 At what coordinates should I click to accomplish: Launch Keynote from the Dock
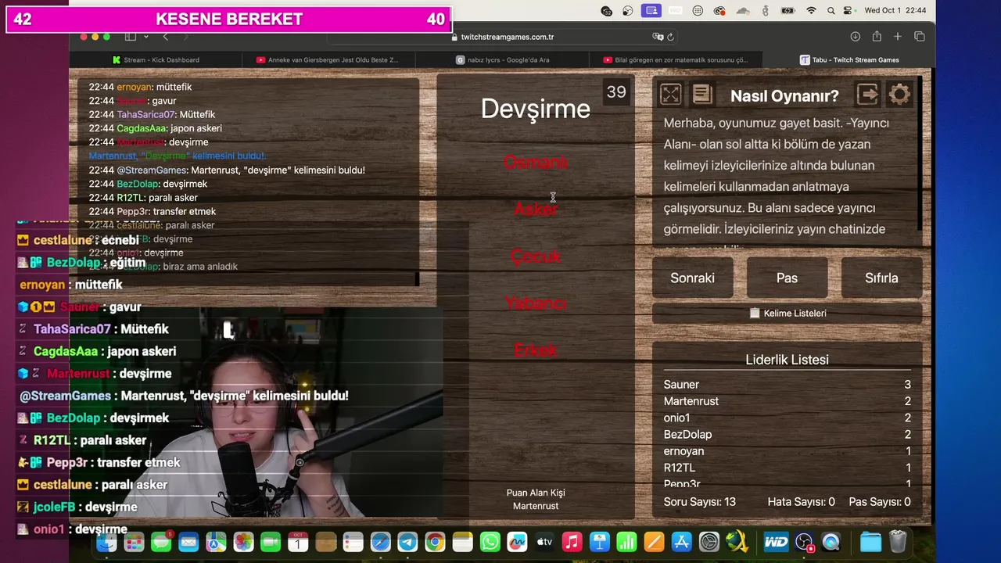pos(600,541)
